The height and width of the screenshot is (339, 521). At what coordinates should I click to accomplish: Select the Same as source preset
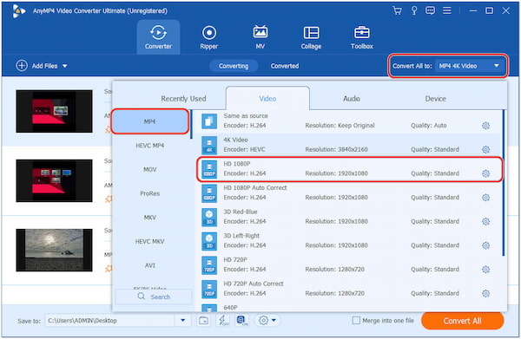pos(348,121)
